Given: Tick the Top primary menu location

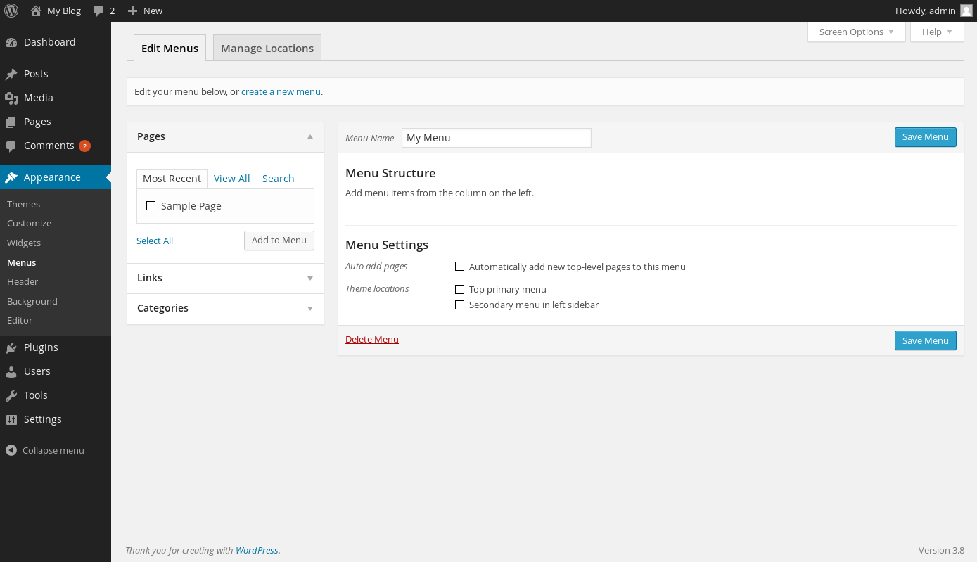Looking at the screenshot, I should point(460,289).
